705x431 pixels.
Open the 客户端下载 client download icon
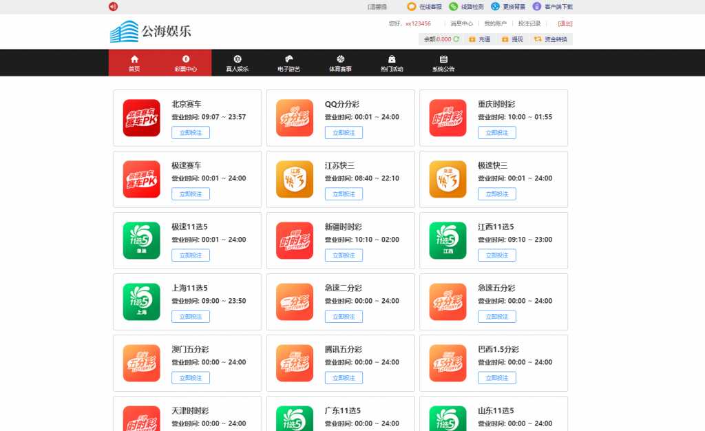click(x=537, y=6)
